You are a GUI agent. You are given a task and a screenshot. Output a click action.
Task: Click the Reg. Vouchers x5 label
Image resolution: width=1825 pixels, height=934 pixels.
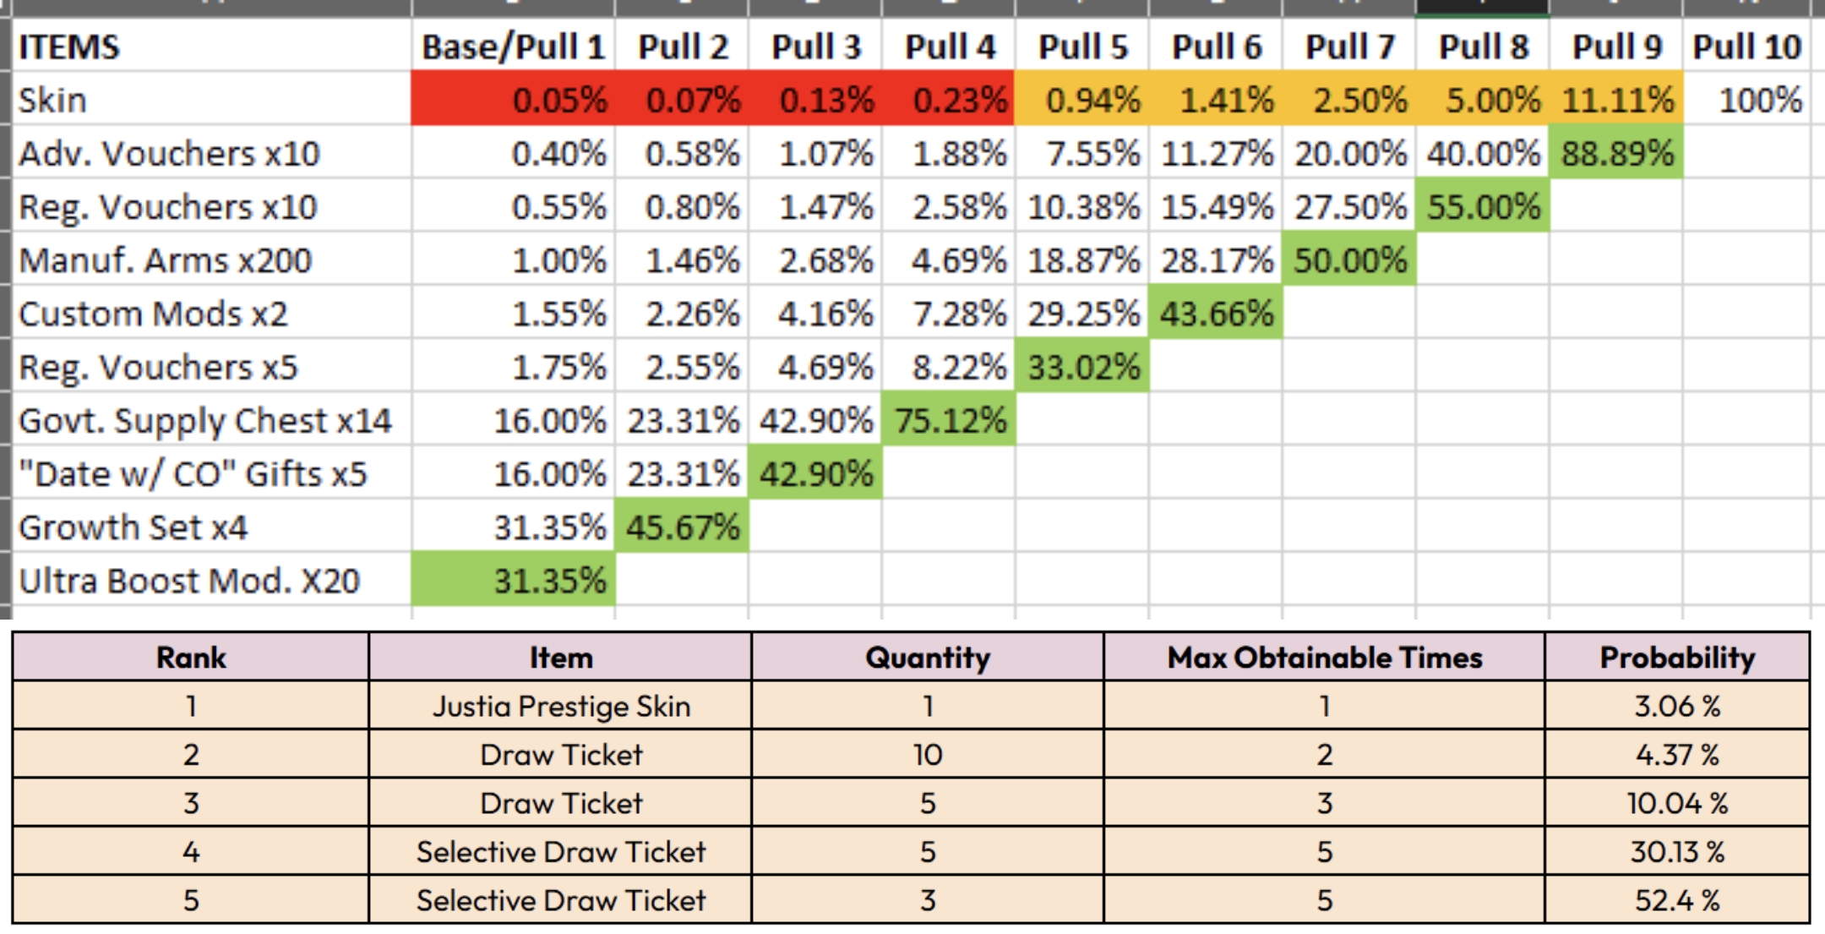point(212,366)
